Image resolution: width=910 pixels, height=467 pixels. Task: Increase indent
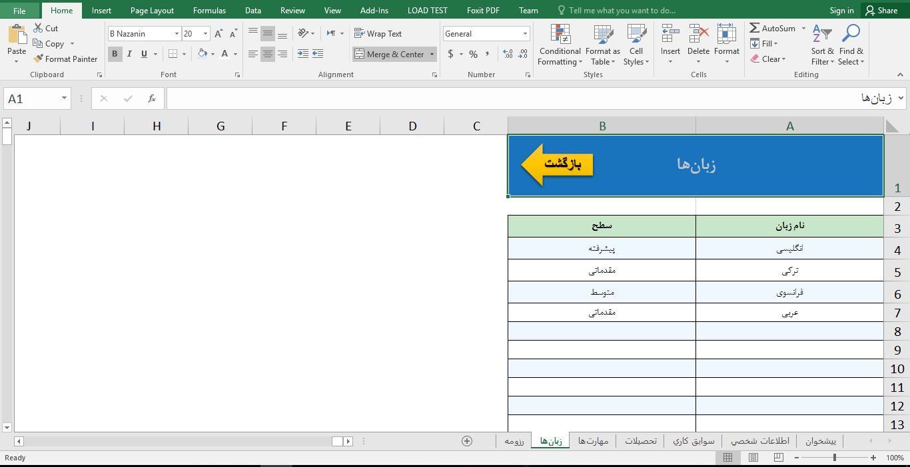[x=318, y=54]
